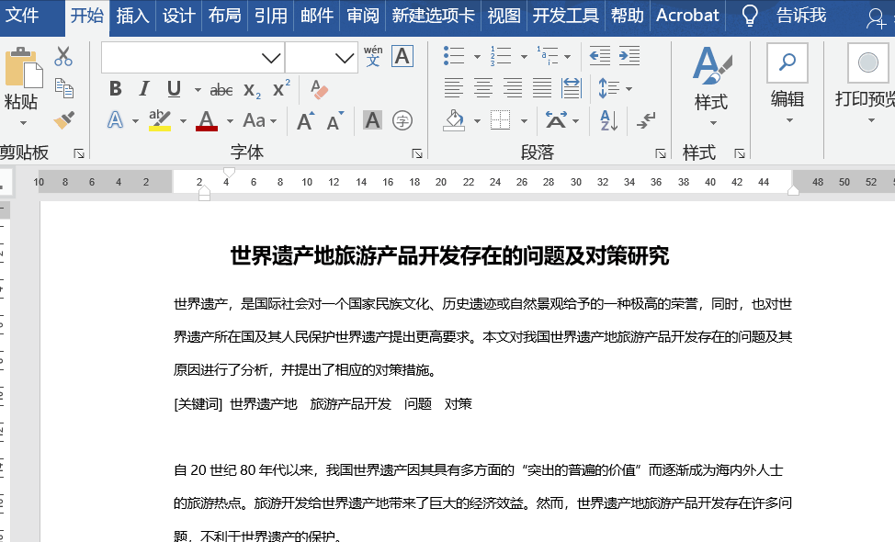This screenshot has width=895, height=542.
Task: Toggle subscript formatting
Action: pyautogui.click(x=252, y=90)
